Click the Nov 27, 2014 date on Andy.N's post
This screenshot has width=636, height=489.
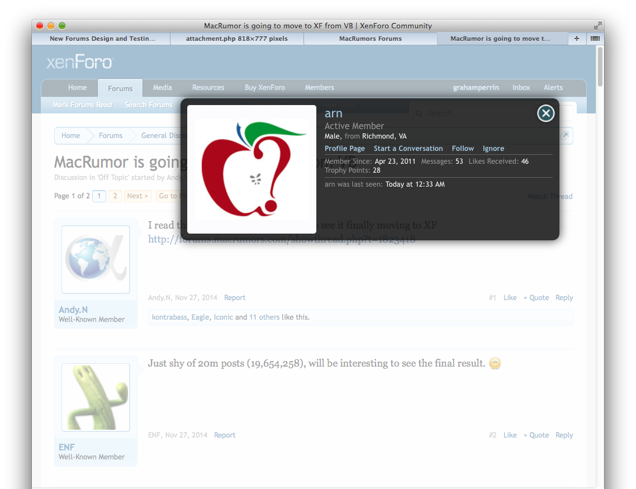click(x=196, y=298)
